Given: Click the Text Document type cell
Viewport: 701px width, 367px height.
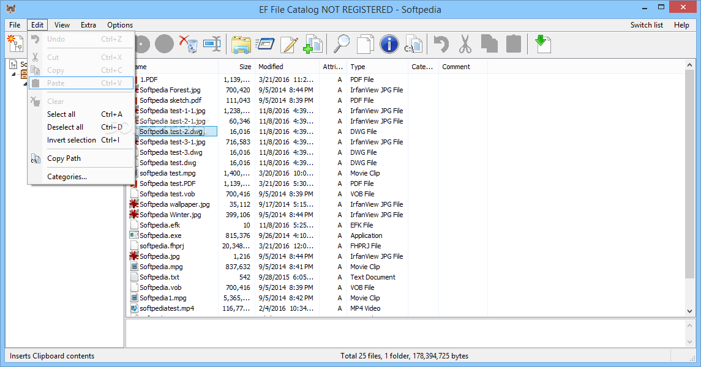Looking at the screenshot, I should pos(373,277).
